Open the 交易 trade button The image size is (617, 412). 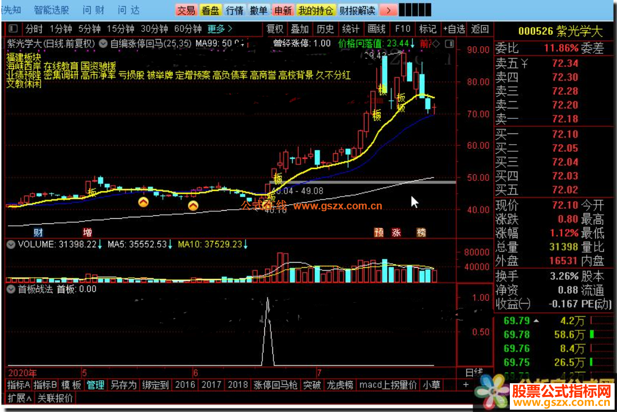tap(186, 10)
